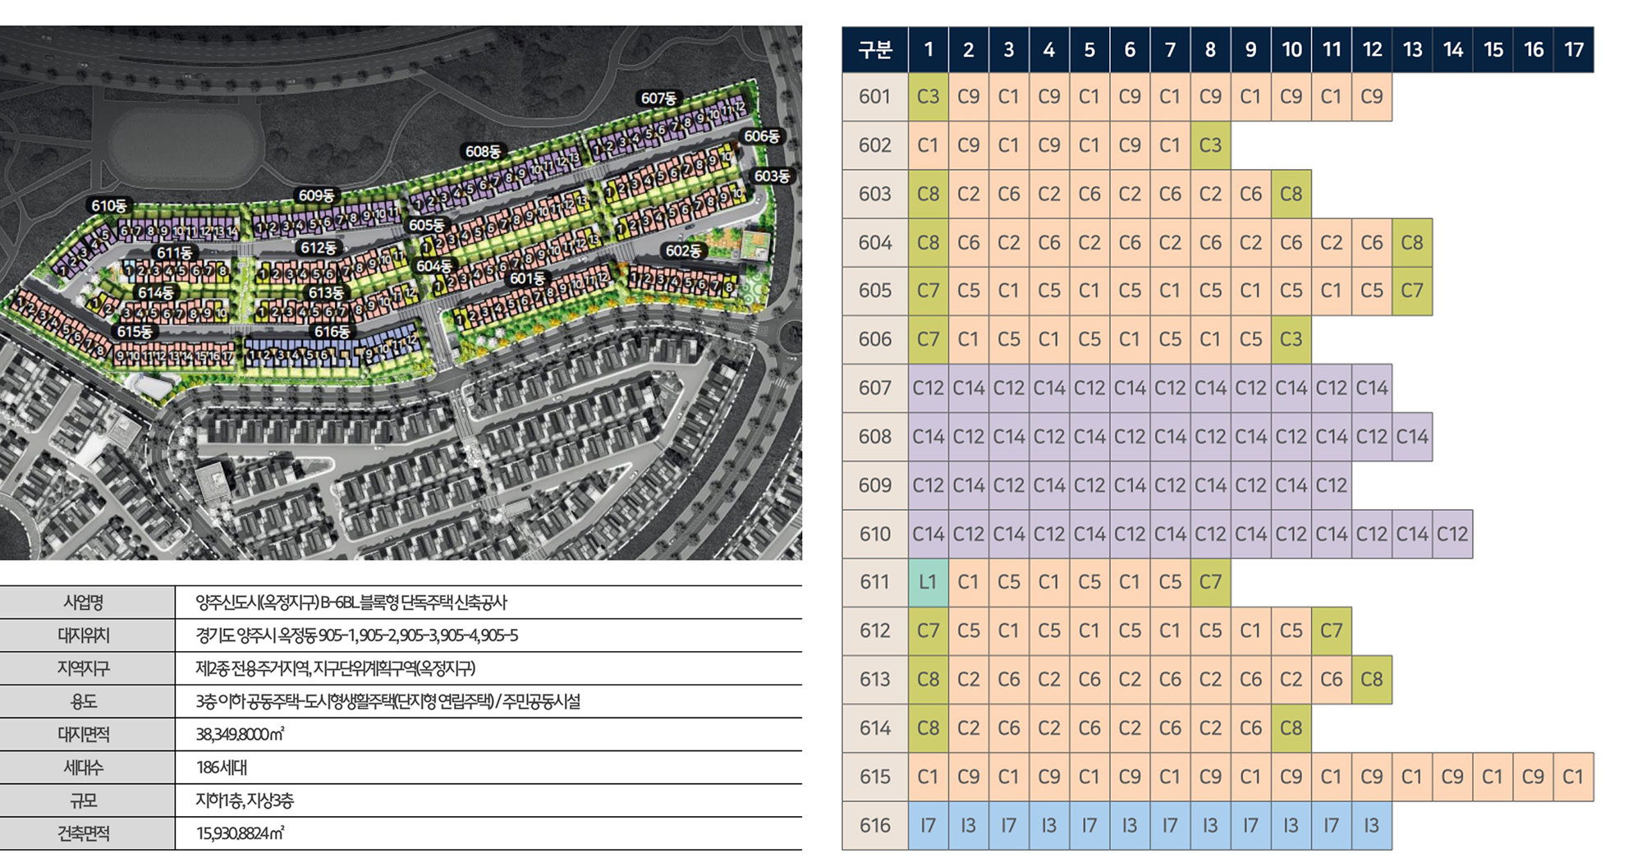This screenshot has width=1642, height=858.
Task: Select the 세대수 value 186세대
Action: coord(222,768)
